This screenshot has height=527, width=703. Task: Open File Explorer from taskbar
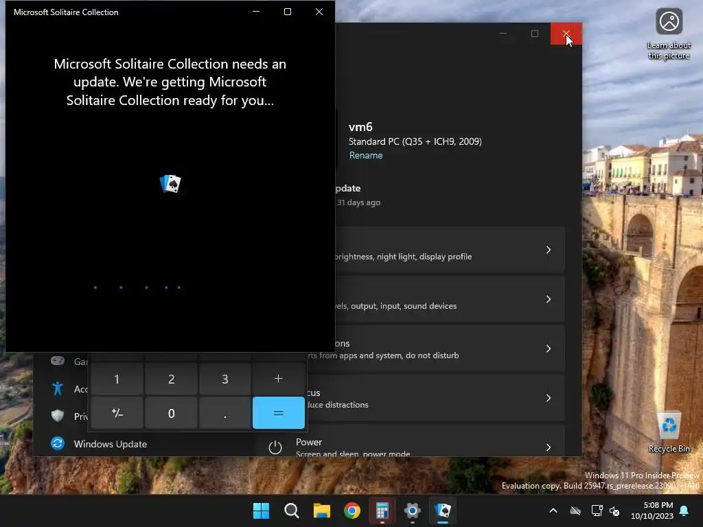[x=321, y=511]
